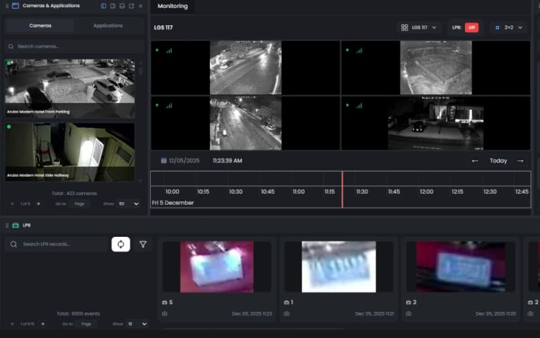This screenshot has width=540, height=338.
Task: Click signal strength icon on top-right feed
Action: (359, 51)
